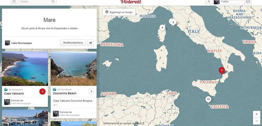Screen dimensions: 262x126
Task: Click Aggiungi un luogo button
Action: [119, 12]
